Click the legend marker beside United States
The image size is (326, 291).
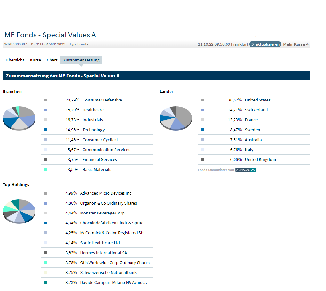click(202, 100)
